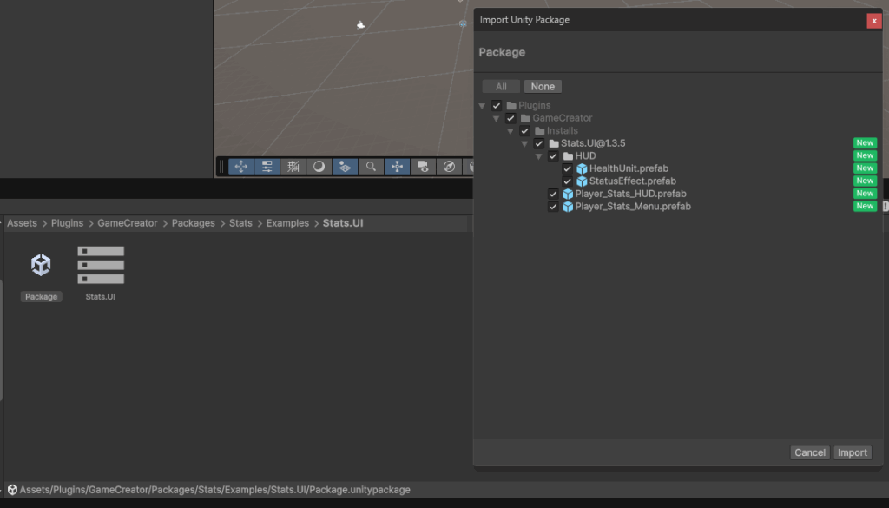Click the None button in import dialog
889x508 pixels.
543,87
